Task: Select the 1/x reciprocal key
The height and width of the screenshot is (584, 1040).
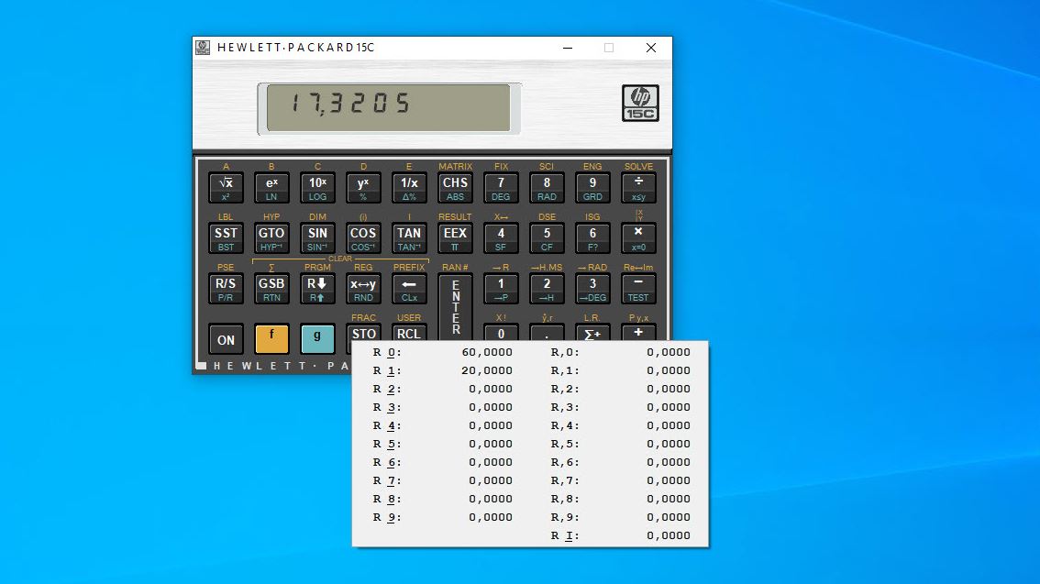Action: 409,188
